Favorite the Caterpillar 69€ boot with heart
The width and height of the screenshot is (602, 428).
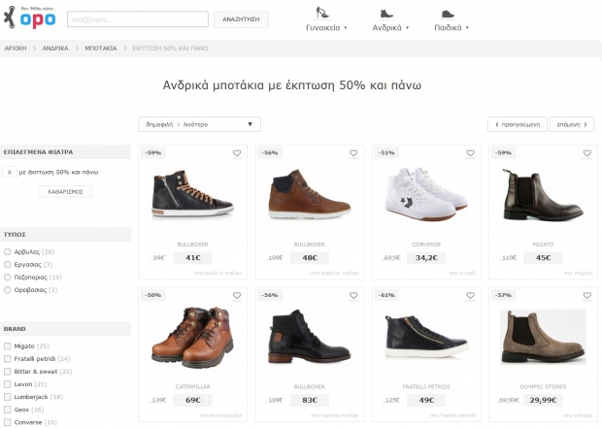[x=237, y=296]
